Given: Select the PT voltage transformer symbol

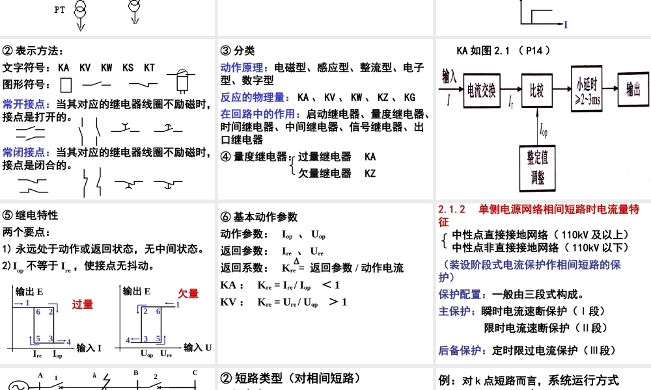Looking at the screenshot, I should (x=79, y=8).
